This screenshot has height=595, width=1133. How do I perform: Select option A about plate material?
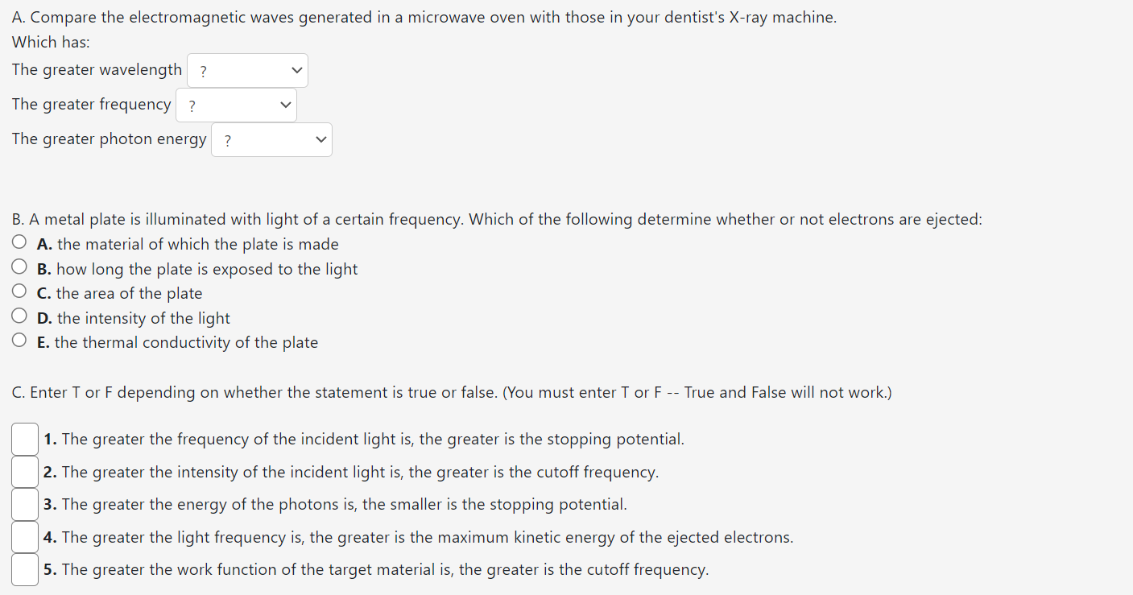(19, 241)
